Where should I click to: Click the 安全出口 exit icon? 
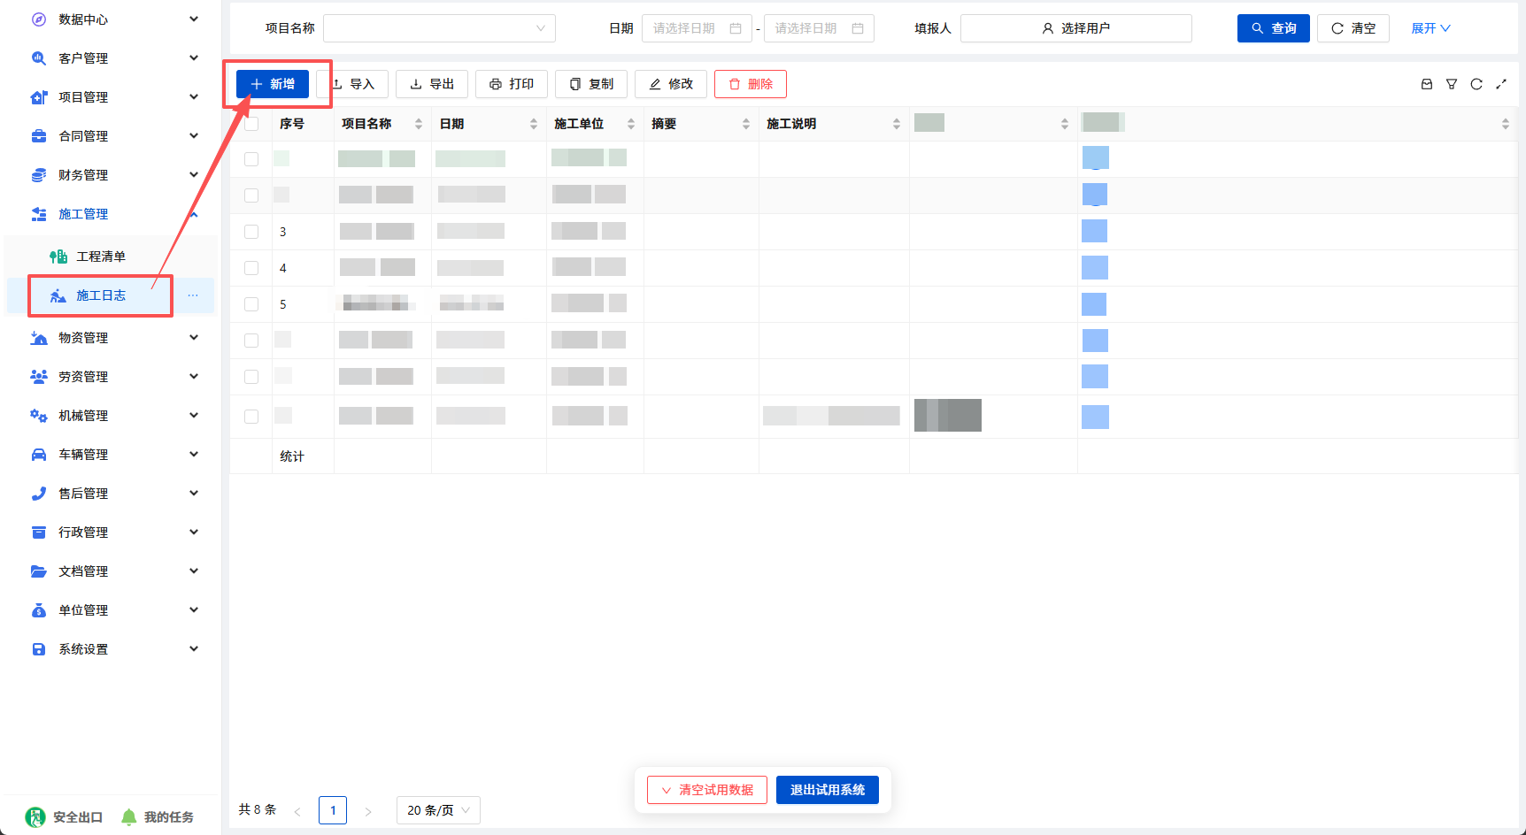coord(35,817)
